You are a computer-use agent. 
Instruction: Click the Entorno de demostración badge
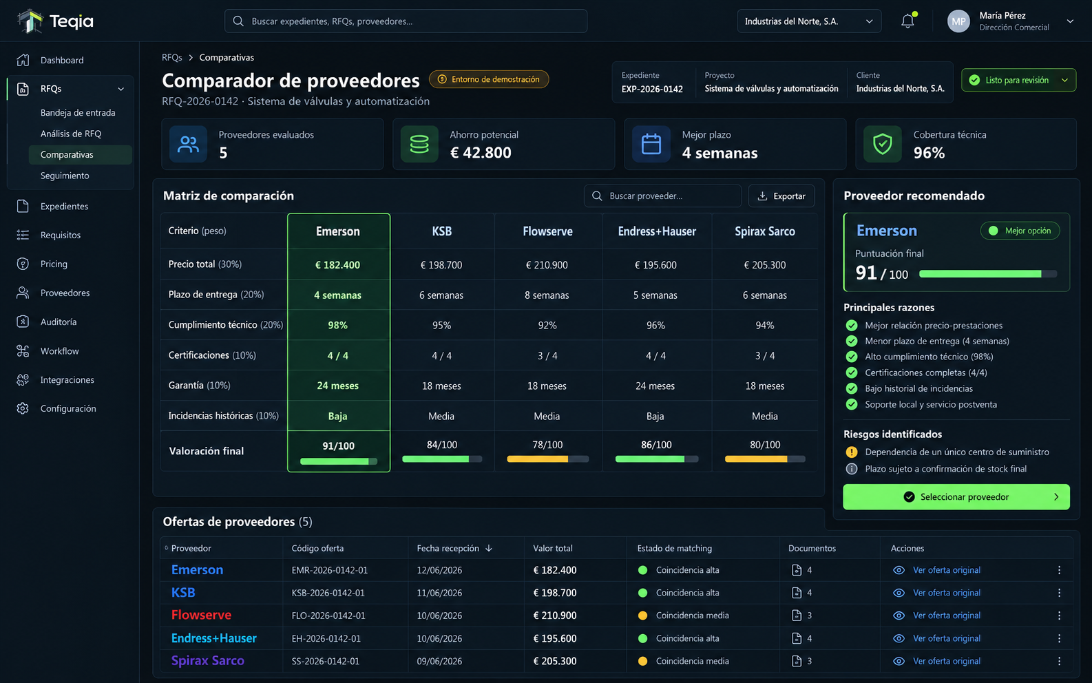tap(489, 80)
